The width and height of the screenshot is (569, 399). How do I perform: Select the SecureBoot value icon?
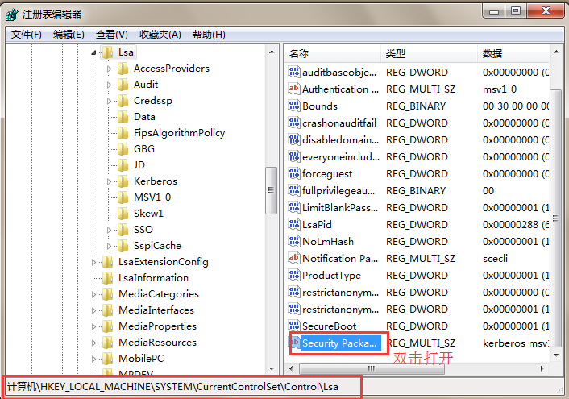[294, 326]
